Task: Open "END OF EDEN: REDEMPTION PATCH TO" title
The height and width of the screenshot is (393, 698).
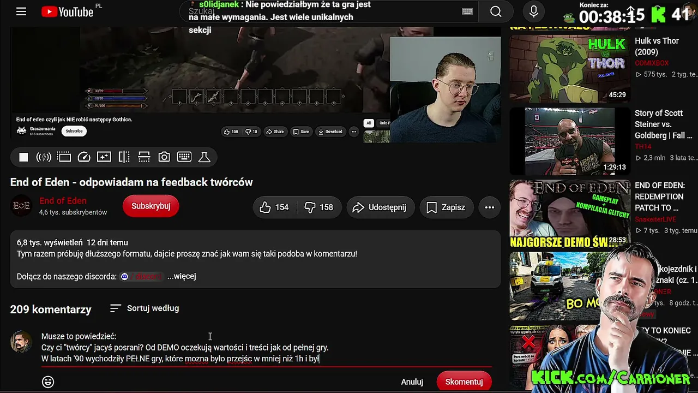Action: 660,196
